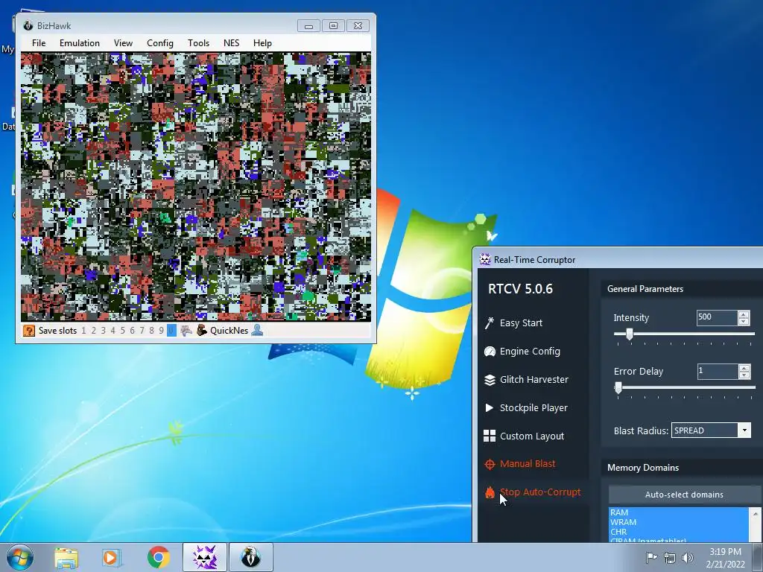
Task: Click the QuickNes core icon
Action: click(201, 330)
